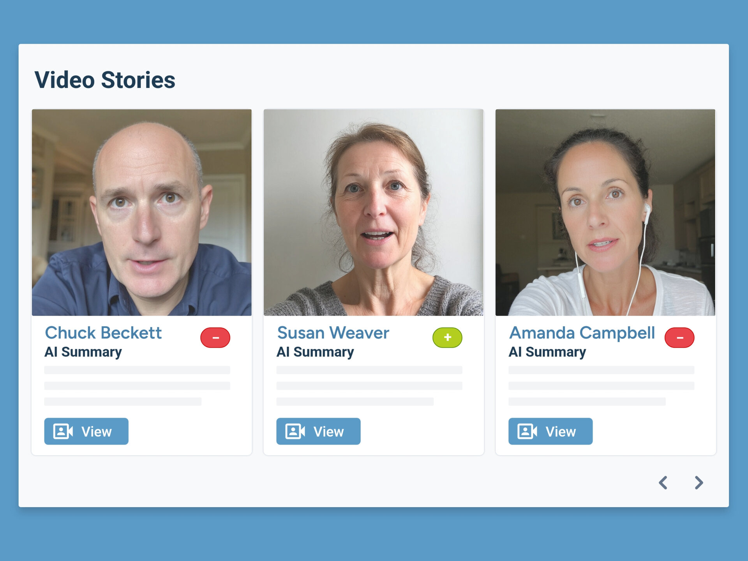Click the video camera icon on Chuck Beckett's View button
This screenshot has width=748, height=561.
pyautogui.click(x=64, y=431)
